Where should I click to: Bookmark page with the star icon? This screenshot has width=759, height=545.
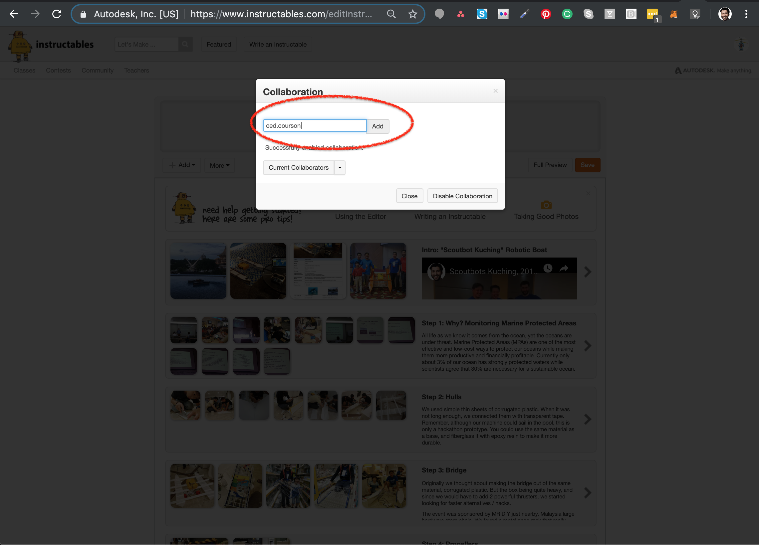[x=413, y=14]
